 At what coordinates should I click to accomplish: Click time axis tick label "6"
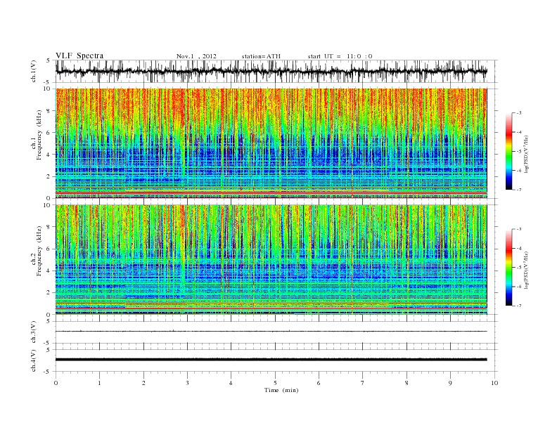tap(319, 383)
